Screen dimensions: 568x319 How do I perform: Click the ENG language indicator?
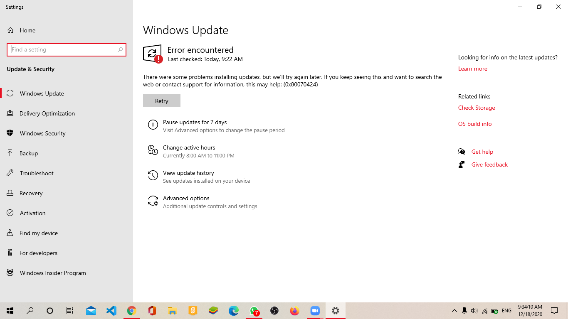pos(506,311)
